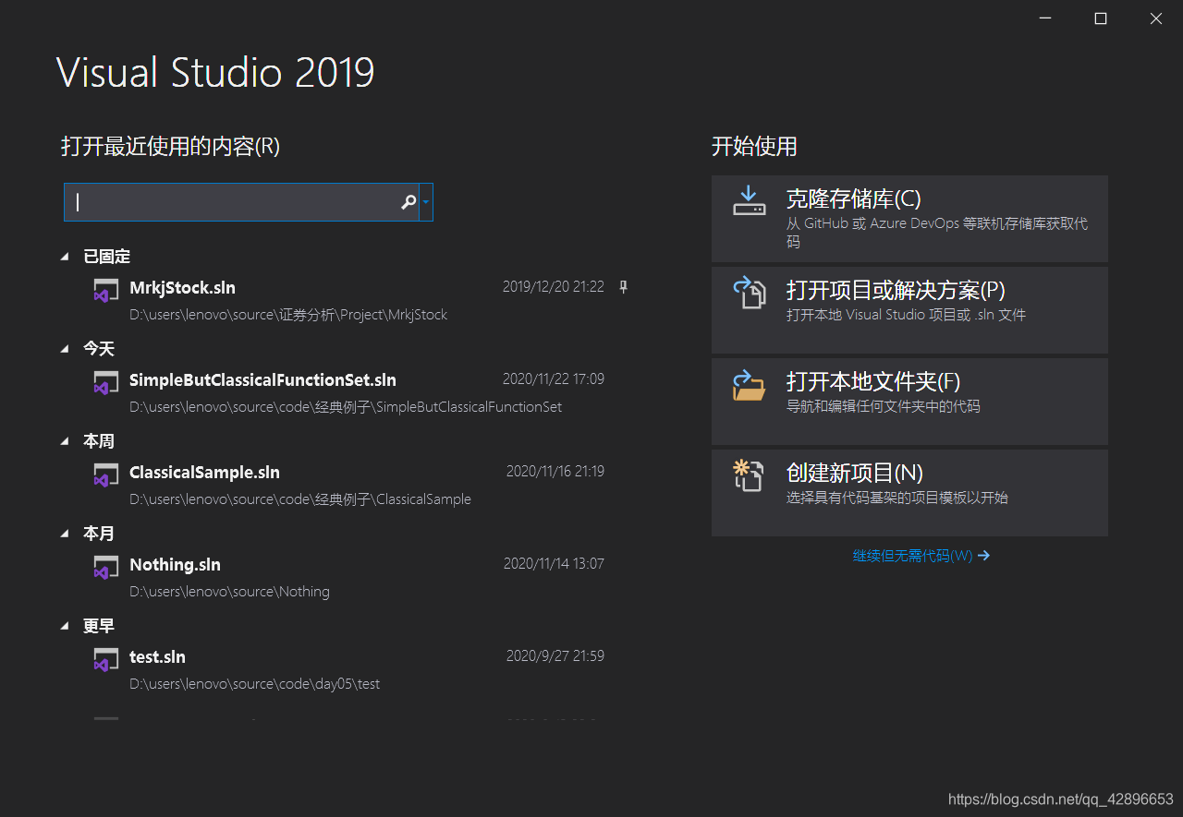The width and height of the screenshot is (1183, 817).
Task: Collapse the 更早 group
Action: coord(65,626)
